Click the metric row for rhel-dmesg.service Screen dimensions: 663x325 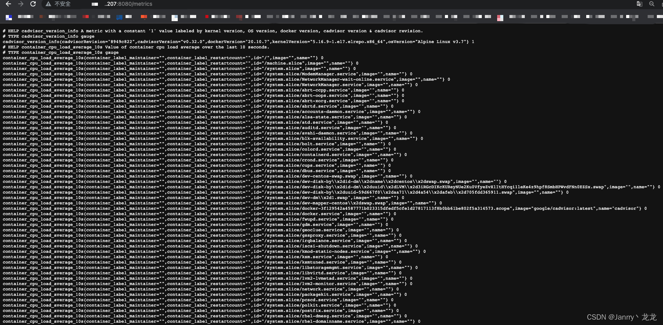pyautogui.click(x=205, y=316)
